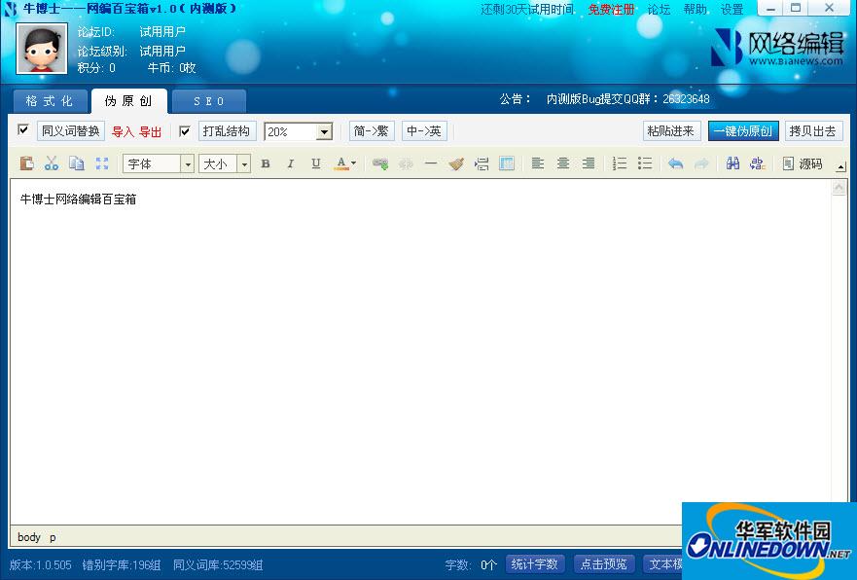857x580 pixels.
Task: Open the 大小 size dropdown
Action: tap(225, 163)
